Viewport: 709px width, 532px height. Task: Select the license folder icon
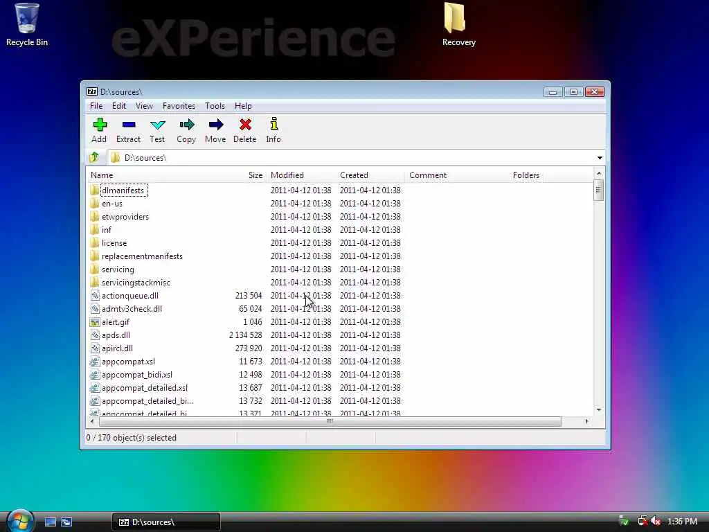pyautogui.click(x=94, y=243)
